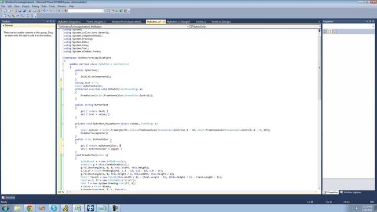Click the Undo toolbar icon
Screen dimensions: 377x212
[44, 11]
